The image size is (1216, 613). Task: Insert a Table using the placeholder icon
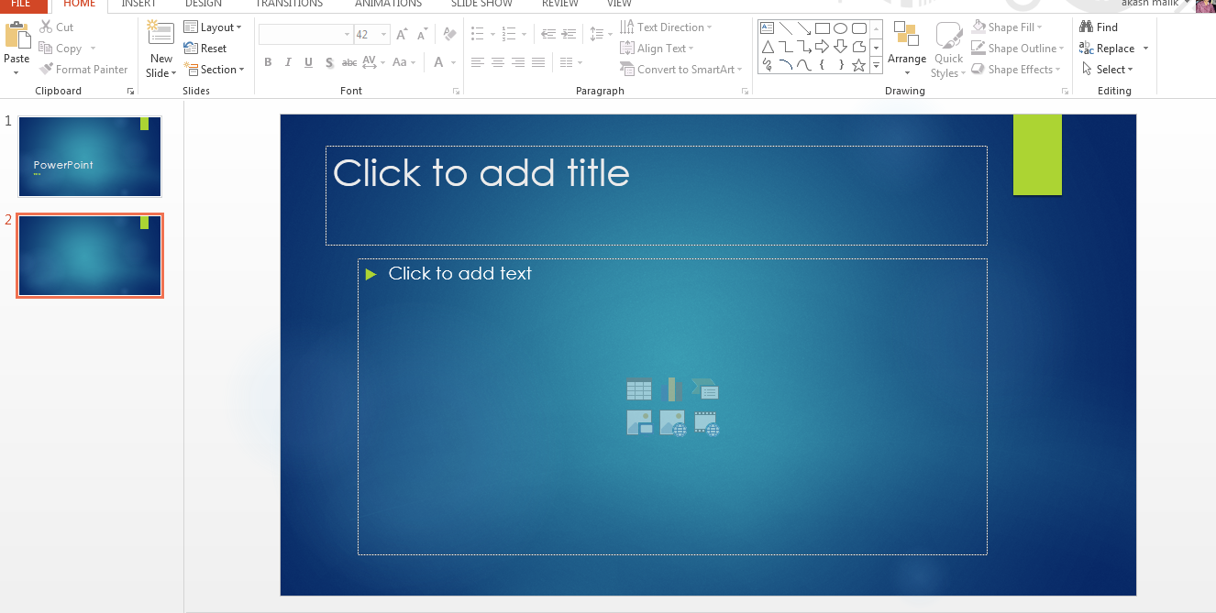[x=639, y=389]
